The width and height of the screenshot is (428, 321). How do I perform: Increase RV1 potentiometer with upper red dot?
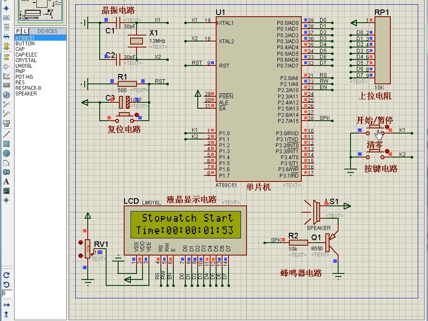point(80,242)
